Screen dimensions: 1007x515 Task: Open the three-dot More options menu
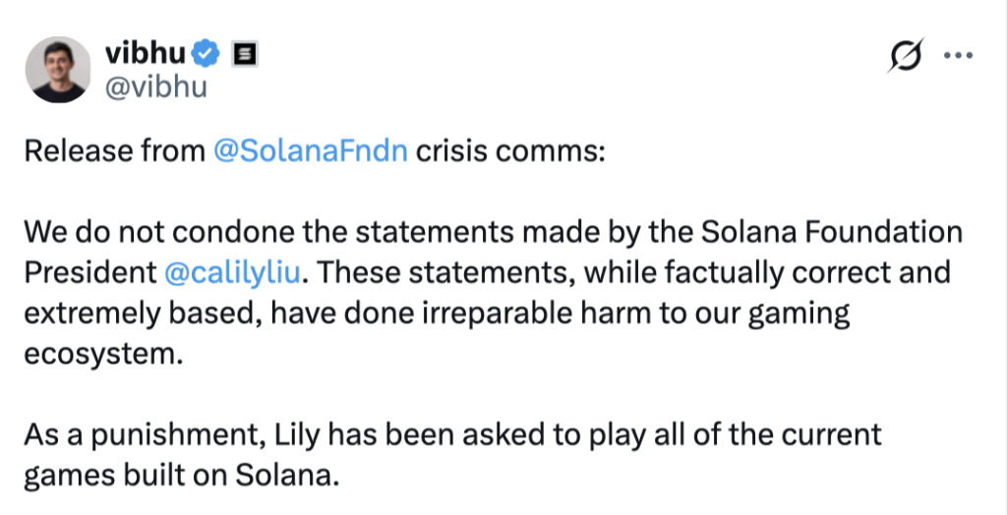(957, 56)
